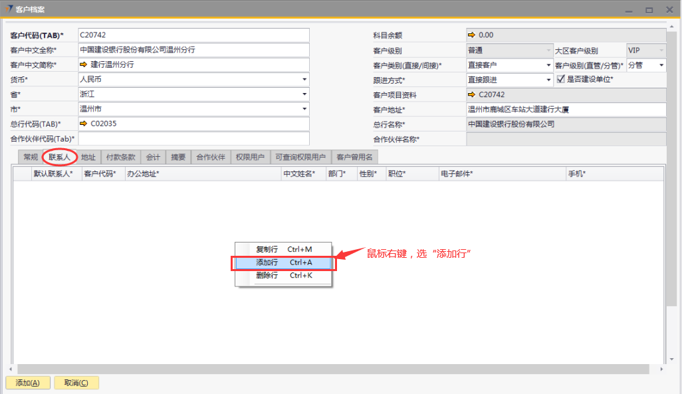Click the orange arrow in 客户项目资料 field
This screenshot has width=682, height=394.
(472, 94)
